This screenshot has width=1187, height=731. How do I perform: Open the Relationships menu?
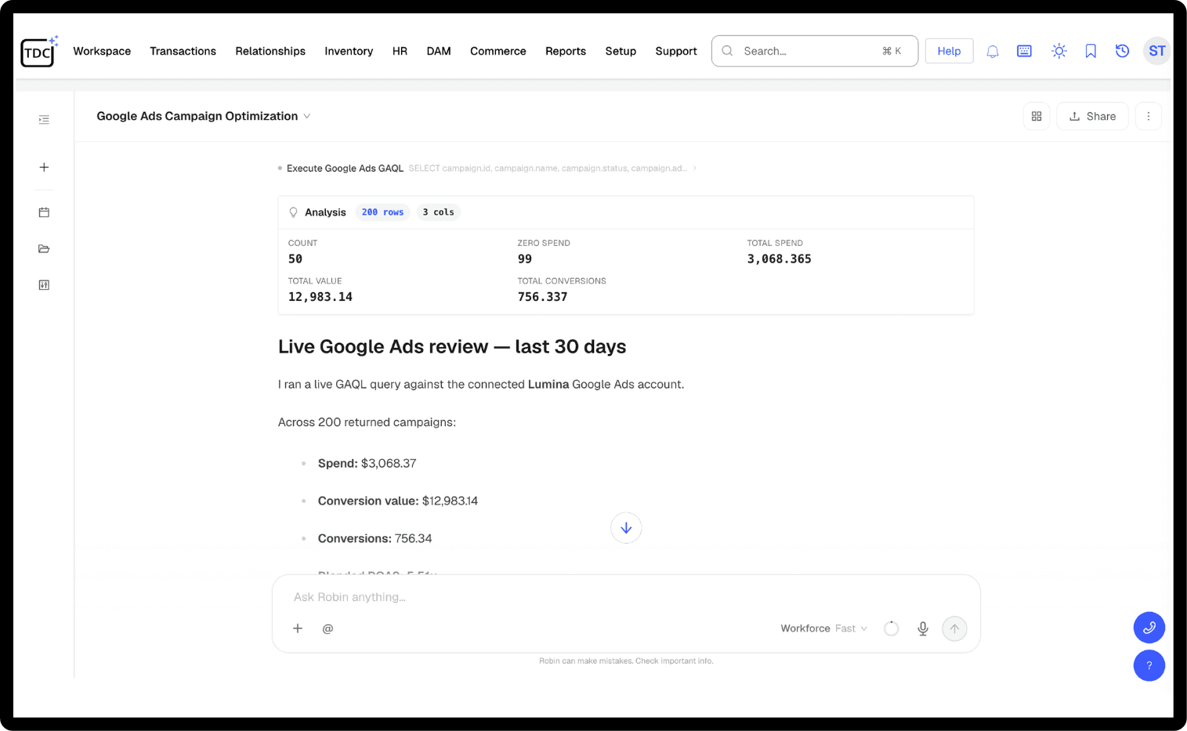coord(270,51)
